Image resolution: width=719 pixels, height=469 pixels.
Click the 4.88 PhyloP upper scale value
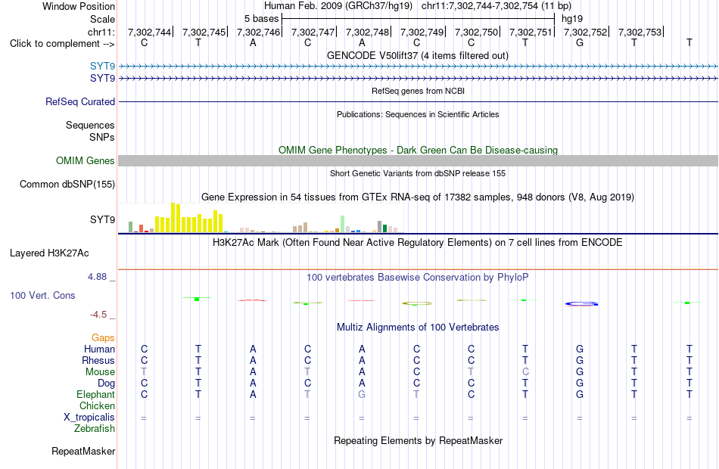click(97, 277)
